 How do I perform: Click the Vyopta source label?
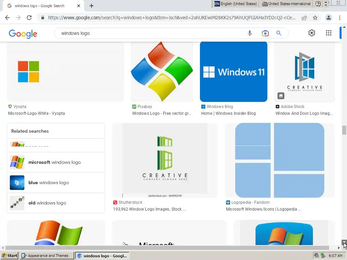(x=20, y=107)
